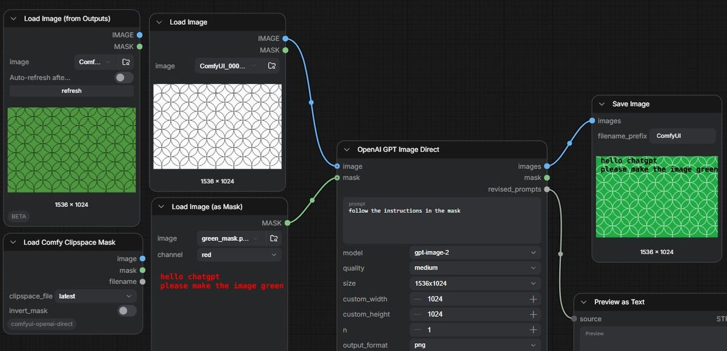Click the refresh button
The image size is (727, 351).
(x=71, y=91)
